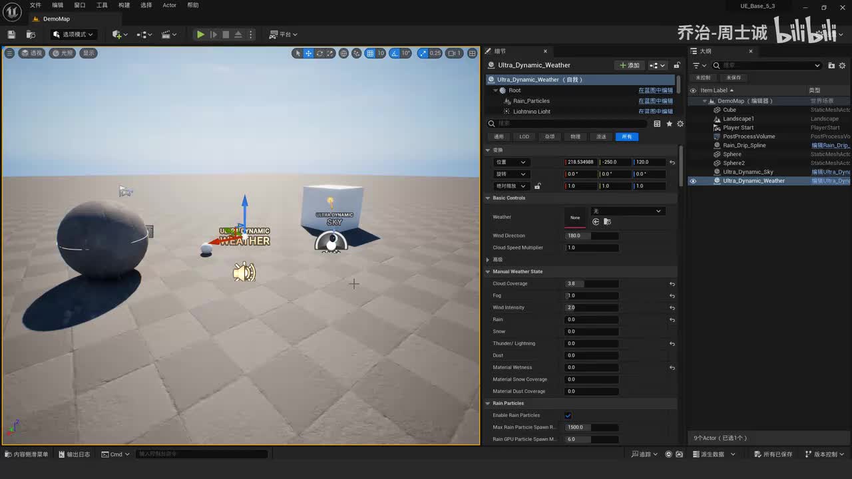Open the Tools menu
This screenshot has width=852, height=479.
(102, 5)
